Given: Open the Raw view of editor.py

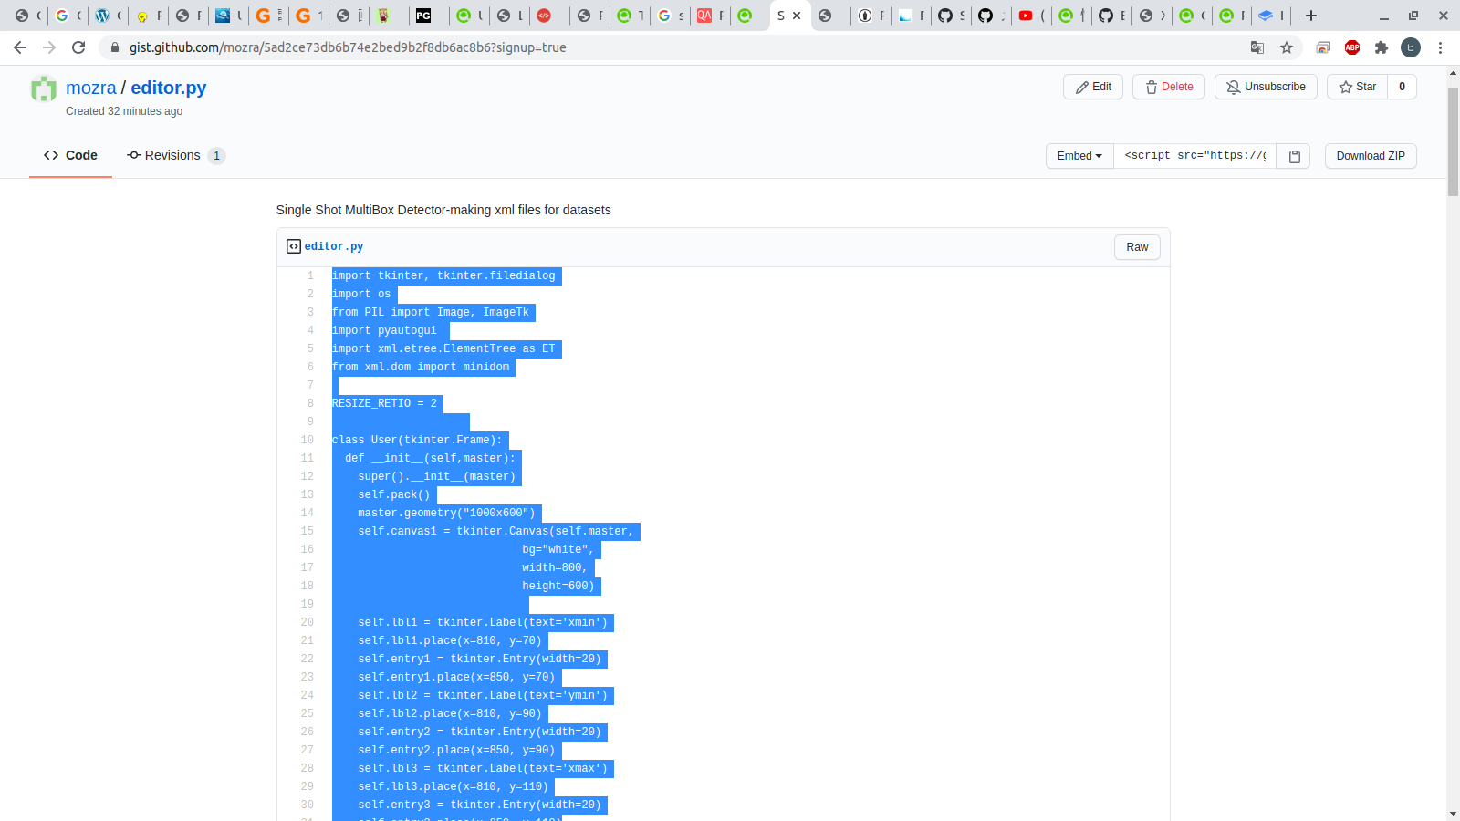Looking at the screenshot, I should click(x=1136, y=246).
